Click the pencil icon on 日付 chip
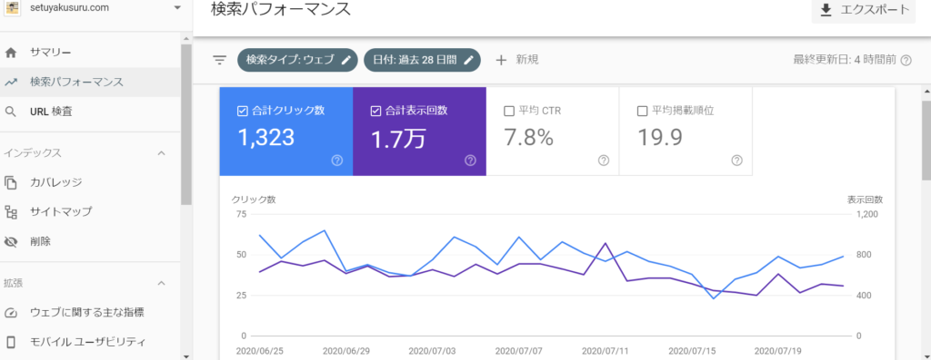 pos(468,60)
